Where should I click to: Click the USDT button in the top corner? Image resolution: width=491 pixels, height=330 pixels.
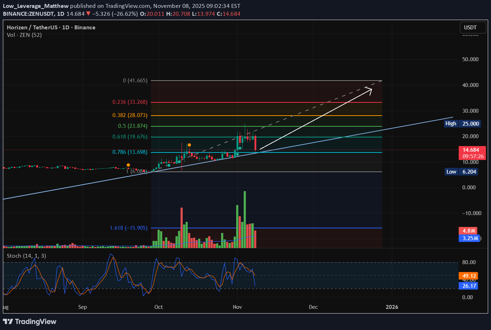point(473,27)
